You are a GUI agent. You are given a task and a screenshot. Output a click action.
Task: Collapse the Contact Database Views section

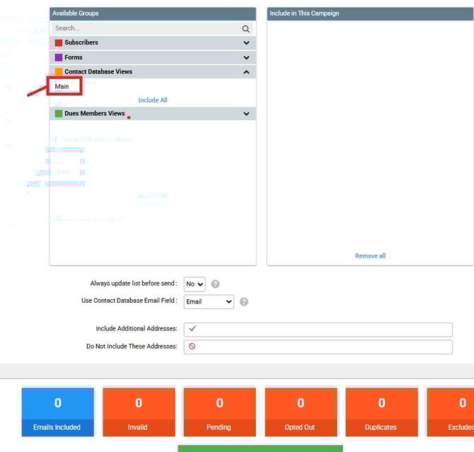point(246,72)
